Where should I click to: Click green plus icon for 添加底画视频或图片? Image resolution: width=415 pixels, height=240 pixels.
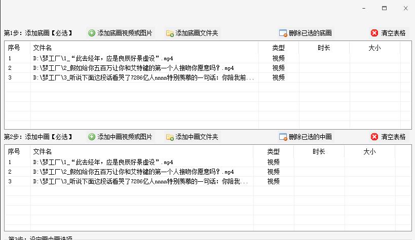92,33
